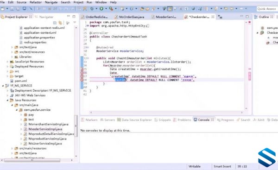The image size is (278, 170).
Task: Open the Data Source Explorer tab
Action: pos(134,120)
